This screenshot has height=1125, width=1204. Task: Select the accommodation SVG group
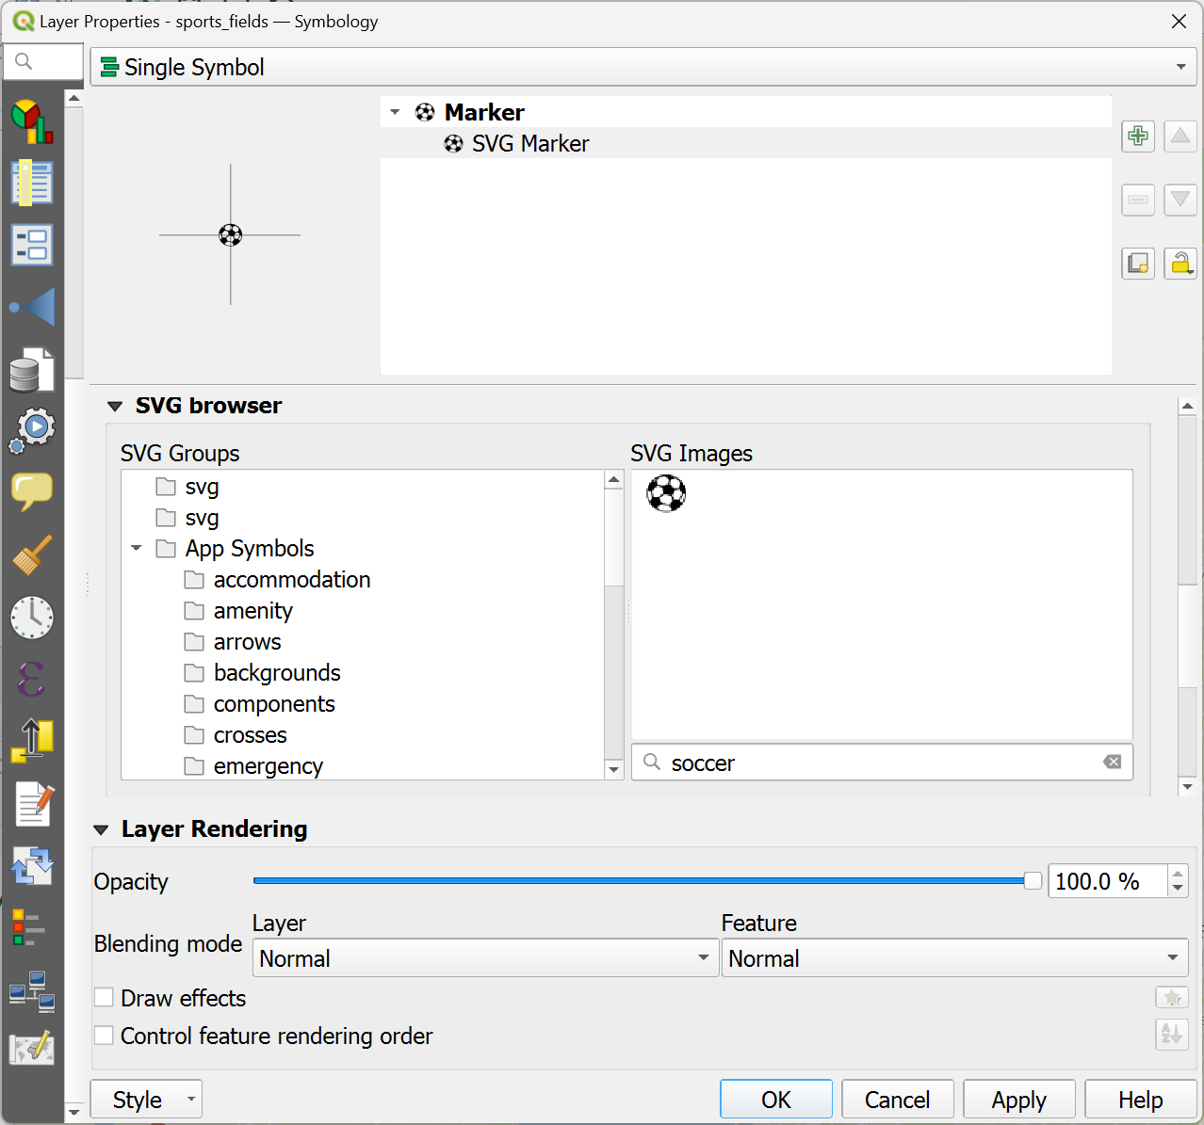pyautogui.click(x=292, y=579)
